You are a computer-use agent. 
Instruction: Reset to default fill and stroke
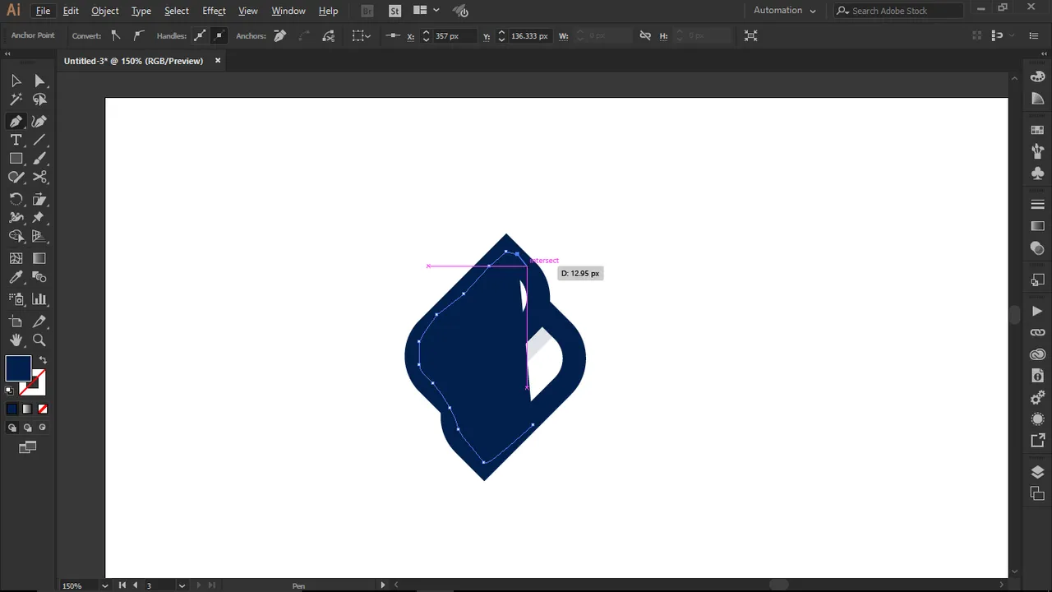tap(10, 391)
